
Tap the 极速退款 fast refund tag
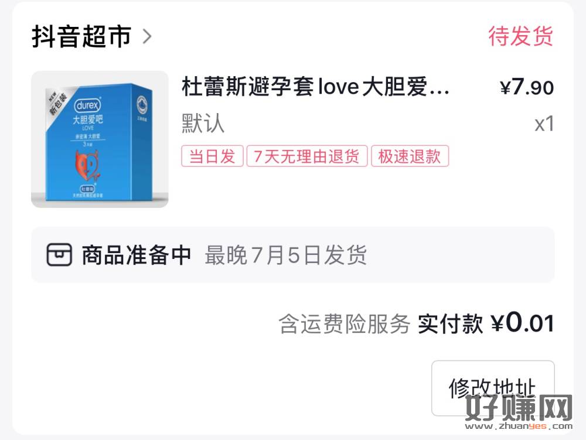click(x=410, y=156)
